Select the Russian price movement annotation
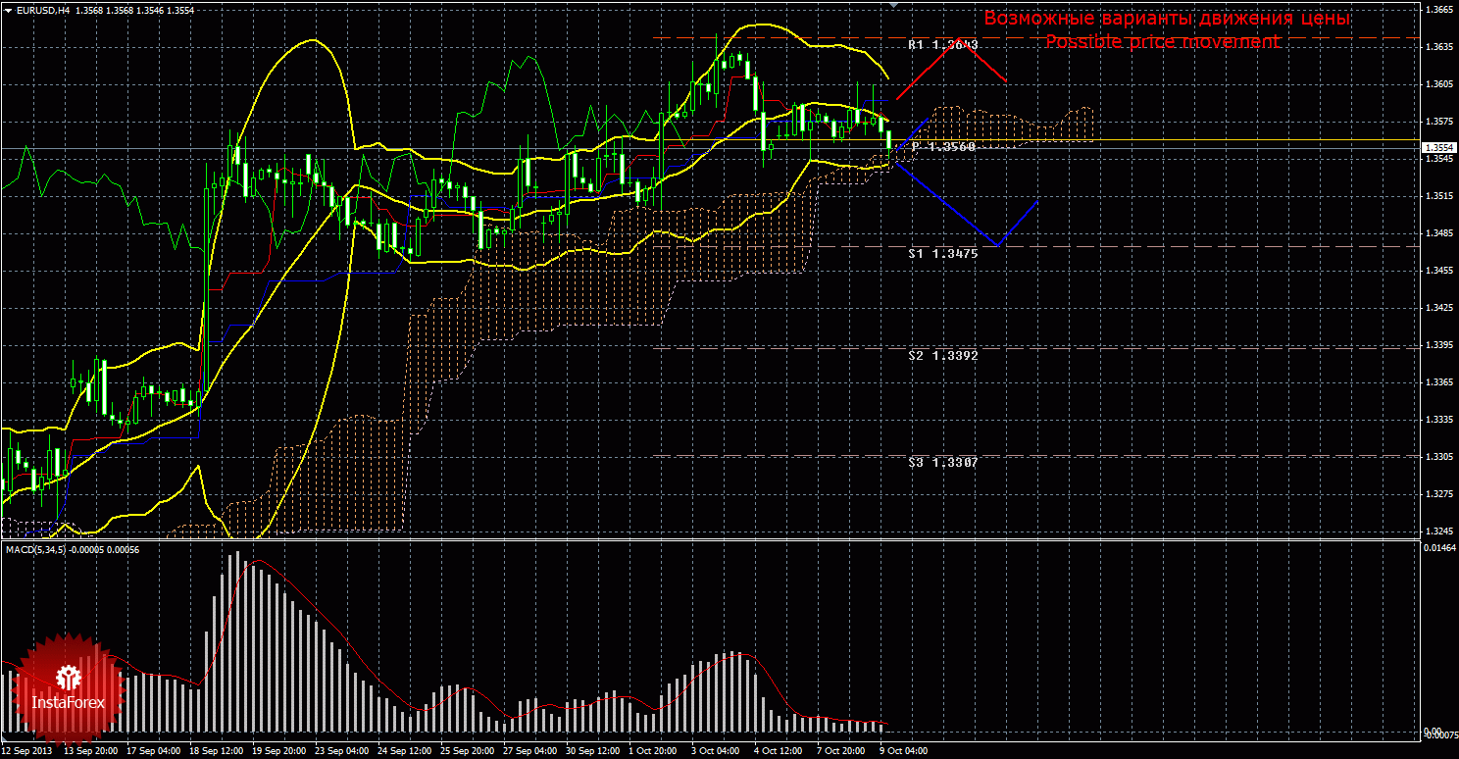 click(x=1167, y=18)
